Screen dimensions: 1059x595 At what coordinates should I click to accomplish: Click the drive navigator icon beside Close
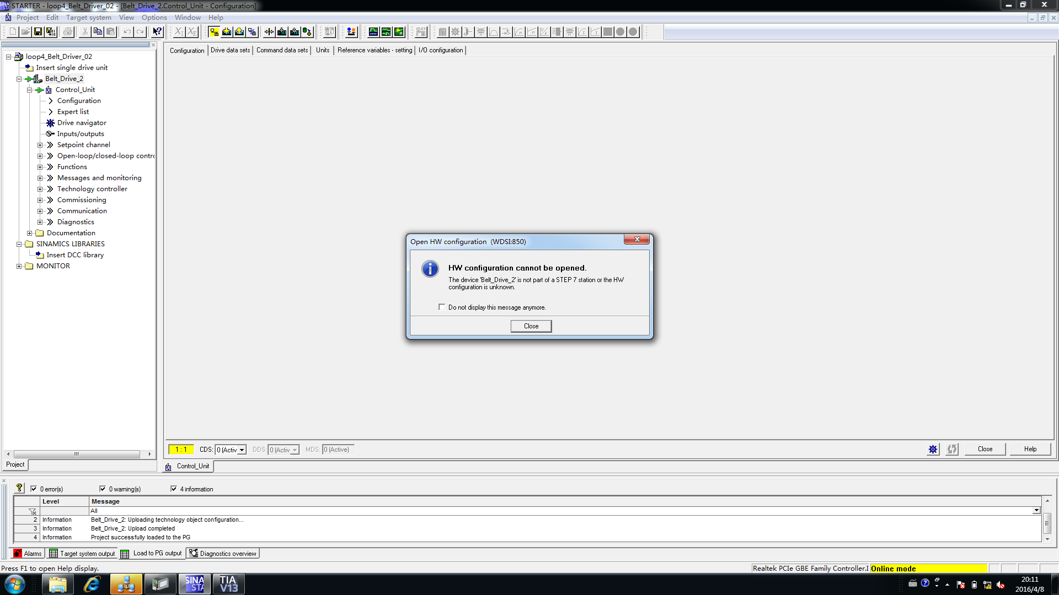pos(933,450)
